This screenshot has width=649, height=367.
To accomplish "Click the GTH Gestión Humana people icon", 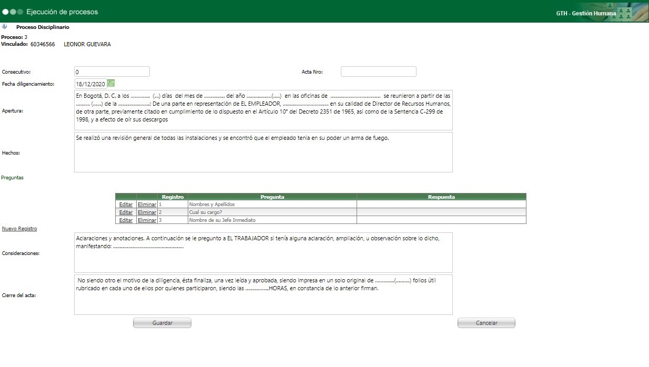I will 624,13.
